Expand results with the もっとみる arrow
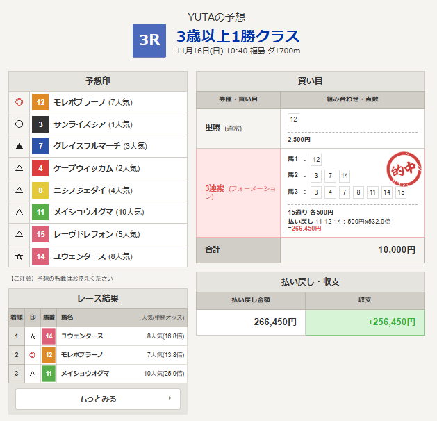The width and height of the screenshot is (437, 421). click(170, 399)
